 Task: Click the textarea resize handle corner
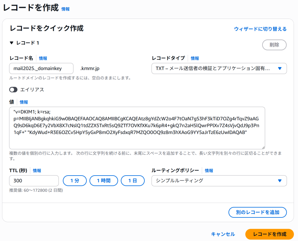263,147
